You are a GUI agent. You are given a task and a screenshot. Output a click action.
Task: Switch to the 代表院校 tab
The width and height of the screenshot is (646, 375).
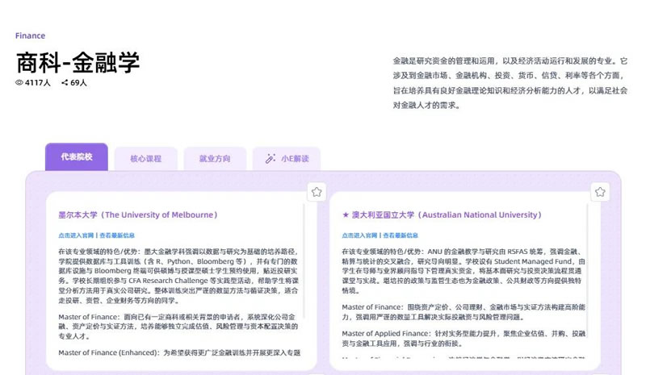77,156
